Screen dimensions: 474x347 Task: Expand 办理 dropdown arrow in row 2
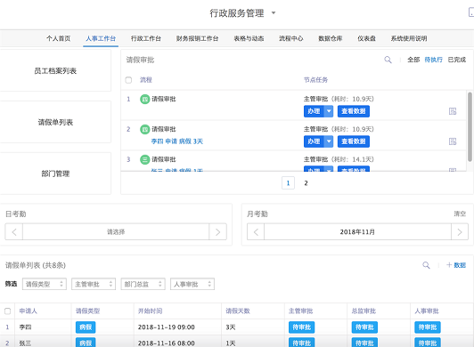point(329,141)
